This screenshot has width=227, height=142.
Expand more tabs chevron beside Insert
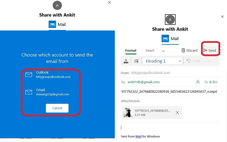[x=163, y=51]
